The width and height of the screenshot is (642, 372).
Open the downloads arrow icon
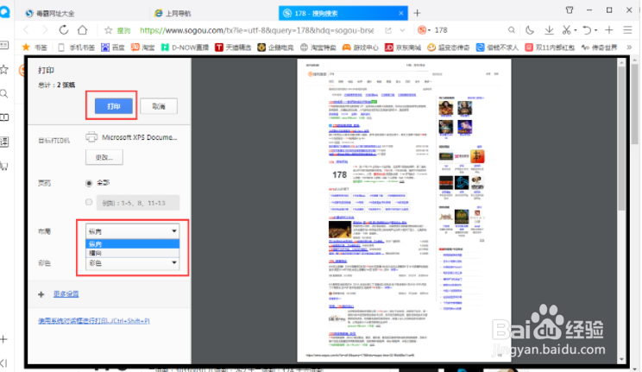(x=549, y=30)
